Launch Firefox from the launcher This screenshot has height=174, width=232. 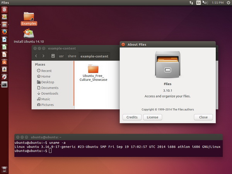[x=4, y=32]
